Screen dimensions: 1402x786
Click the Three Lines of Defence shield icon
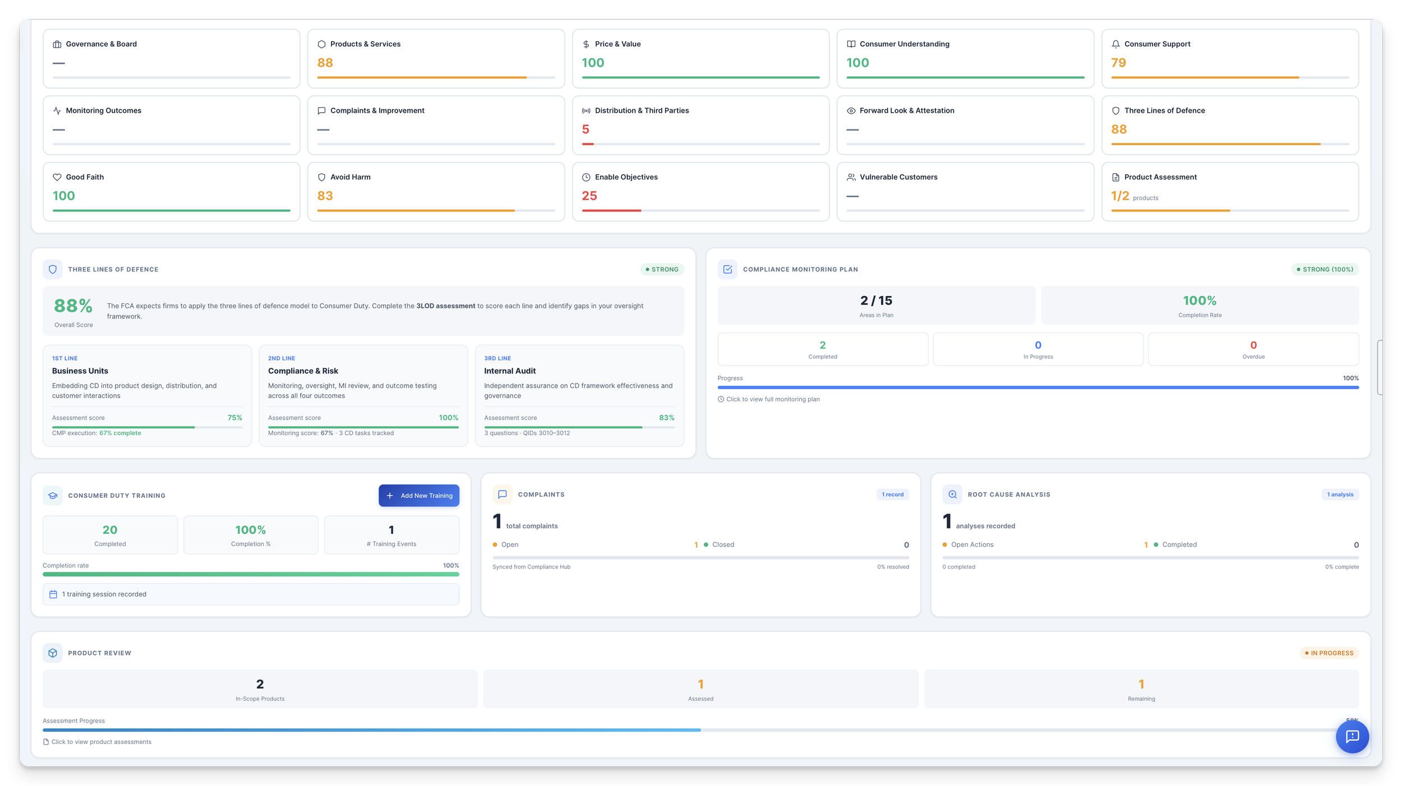[x=1115, y=110]
